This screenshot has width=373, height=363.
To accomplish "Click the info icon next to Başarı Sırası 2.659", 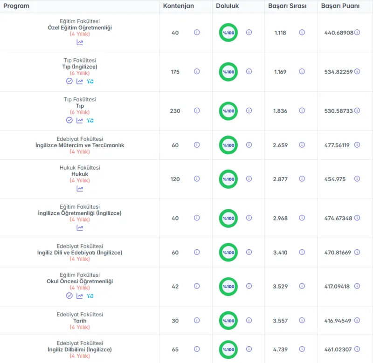I will pos(302,145).
